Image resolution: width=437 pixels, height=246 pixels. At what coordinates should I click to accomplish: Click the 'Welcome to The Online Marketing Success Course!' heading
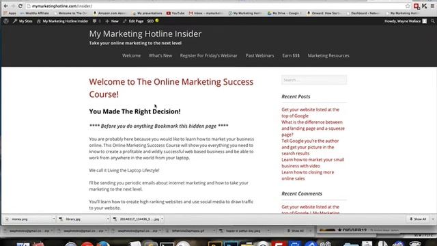click(x=171, y=88)
